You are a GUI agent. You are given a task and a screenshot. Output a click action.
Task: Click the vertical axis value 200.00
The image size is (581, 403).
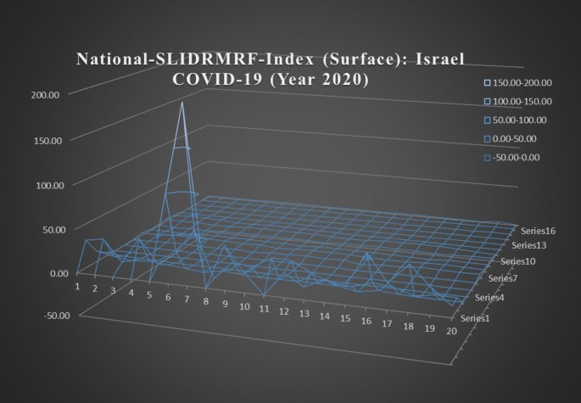(46, 95)
